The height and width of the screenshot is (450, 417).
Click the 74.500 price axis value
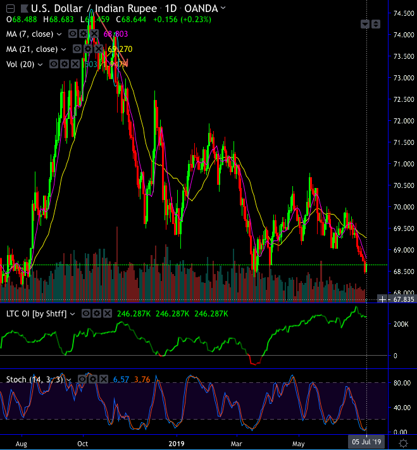point(404,13)
